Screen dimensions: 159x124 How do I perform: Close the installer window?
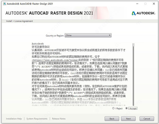[154, 4]
